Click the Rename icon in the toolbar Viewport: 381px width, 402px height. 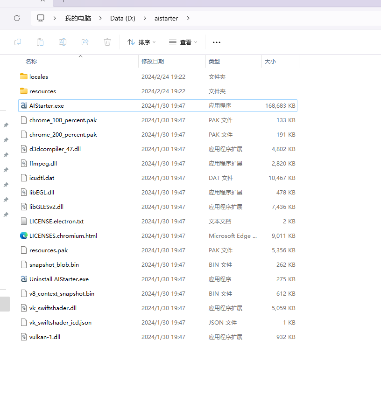(63, 42)
